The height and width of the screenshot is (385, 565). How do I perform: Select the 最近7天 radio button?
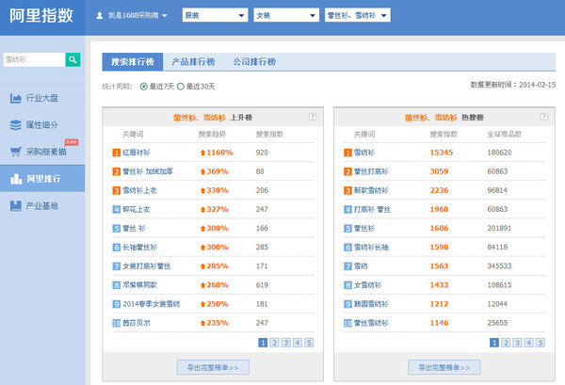coord(144,87)
